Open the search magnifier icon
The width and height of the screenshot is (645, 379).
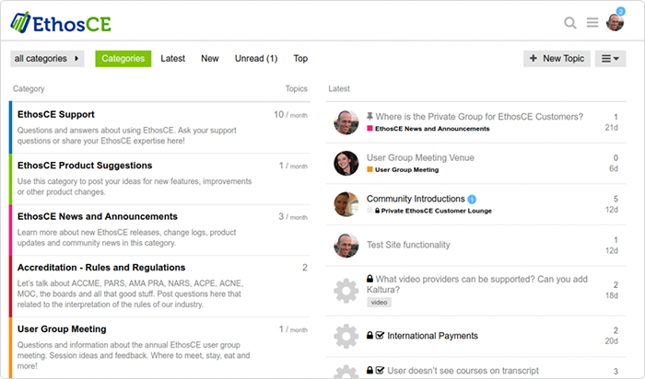(x=569, y=23)
